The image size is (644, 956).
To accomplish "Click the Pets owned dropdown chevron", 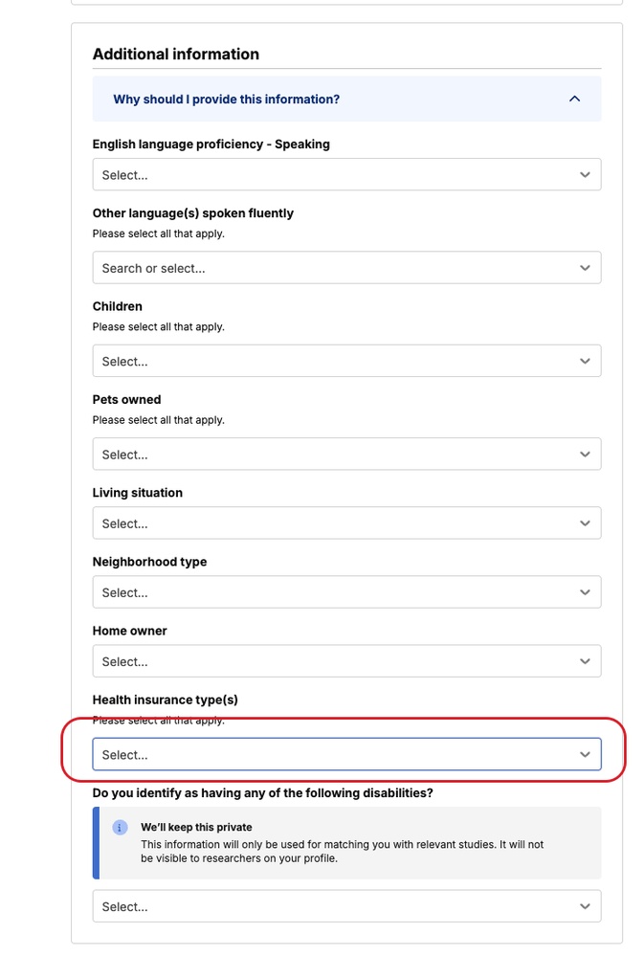I will tap(585, 454).
